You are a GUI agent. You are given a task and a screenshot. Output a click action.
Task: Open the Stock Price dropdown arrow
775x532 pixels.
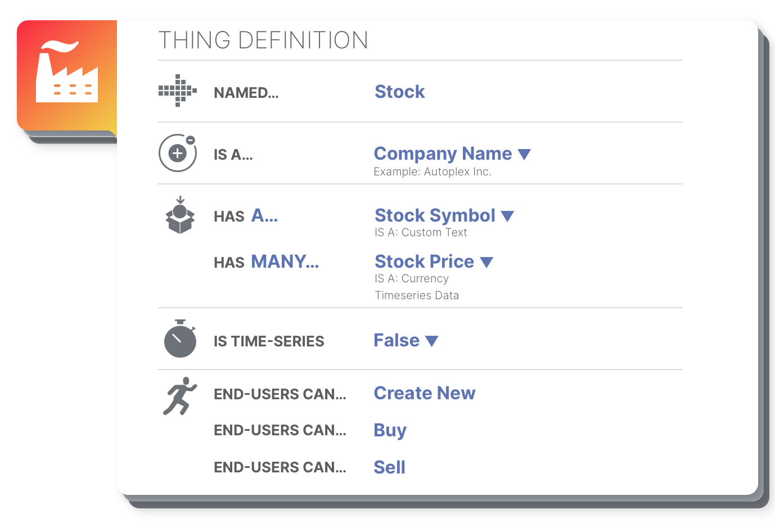point(486,262)
